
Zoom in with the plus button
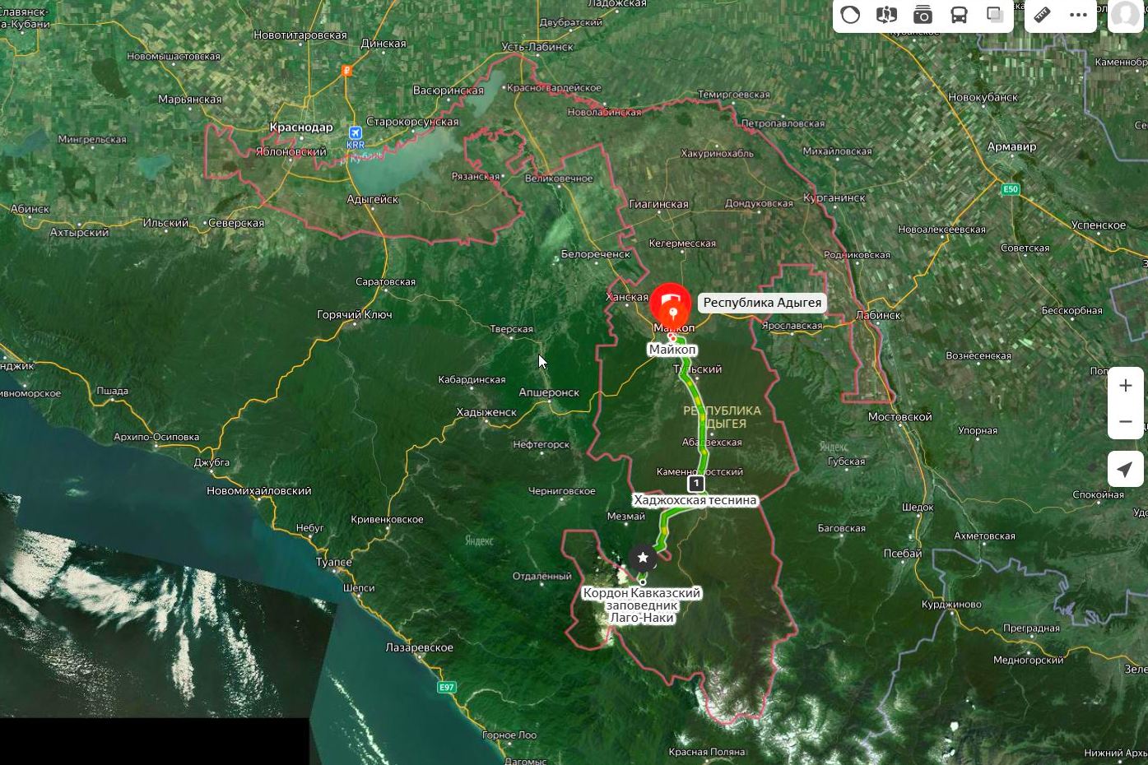[x=1126, y=386]
